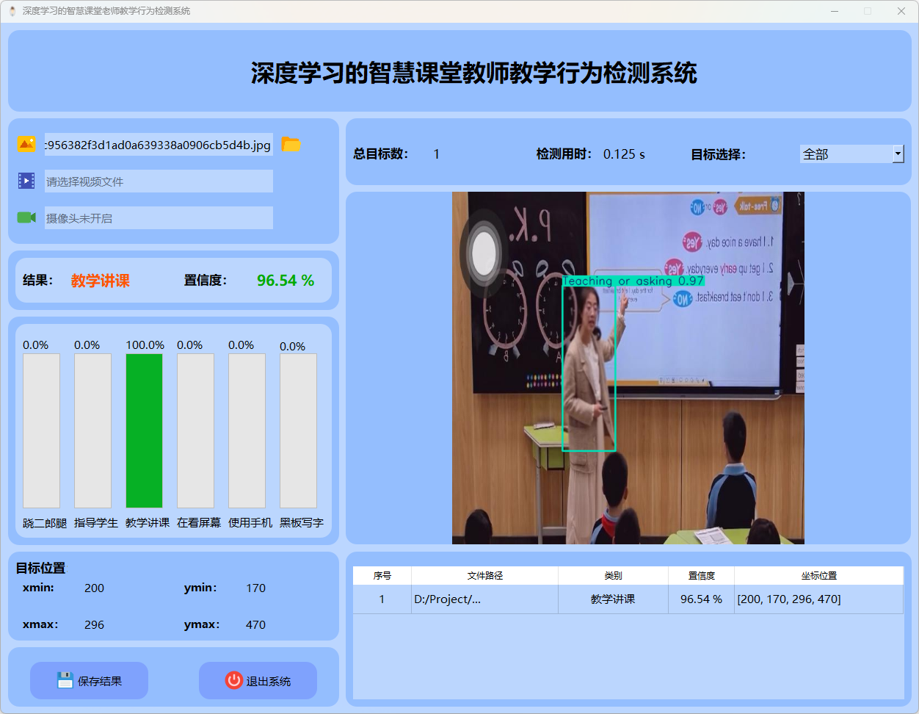The image size is (919, 714).
Task: Click the image path field ending in .jpg
Action: 159,145
